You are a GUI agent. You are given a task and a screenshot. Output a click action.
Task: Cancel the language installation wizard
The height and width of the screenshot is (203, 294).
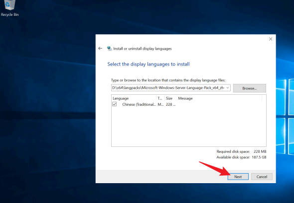(262, 177)
